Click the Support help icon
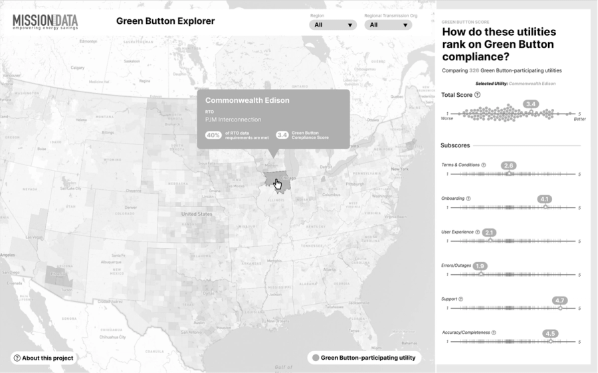The width and height of the screenshot is (598, 373). (x=460, y=299)
